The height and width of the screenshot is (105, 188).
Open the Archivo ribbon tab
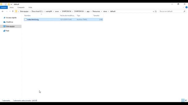(4, 7)
